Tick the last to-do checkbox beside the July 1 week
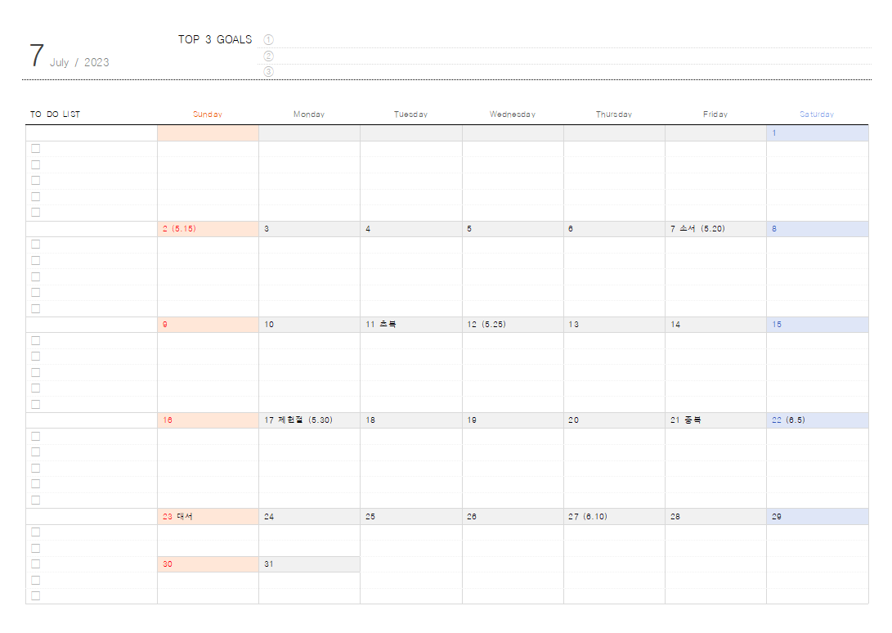This screenshot has width=892, height=633. click(x=36, y=213)
